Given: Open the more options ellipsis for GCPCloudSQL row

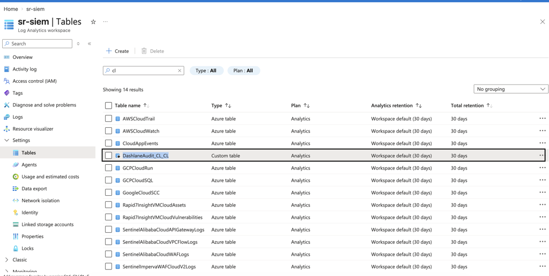Looking at the screenshot, I should click(x=543, y=180).
